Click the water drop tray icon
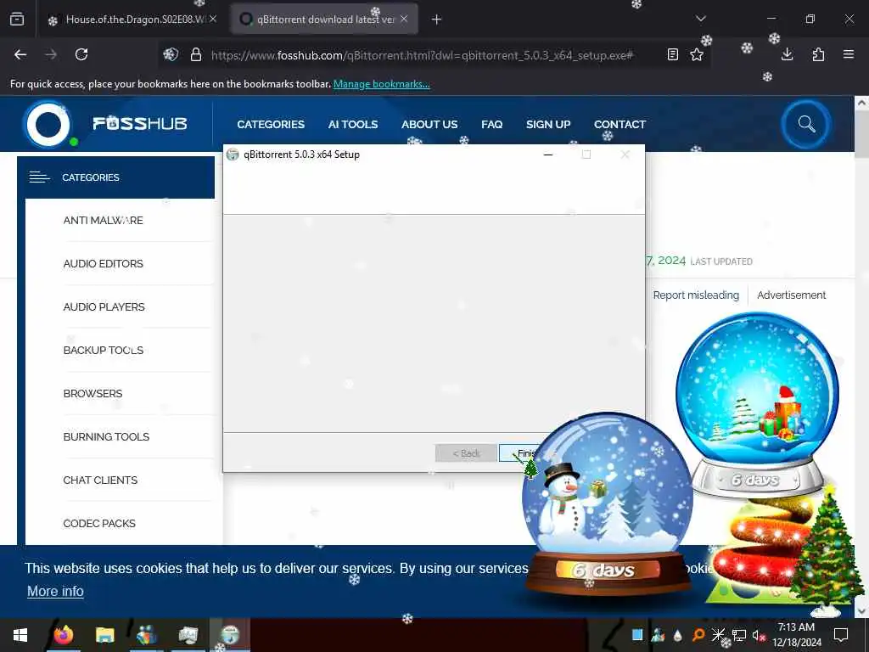The width and height of the screenshot is (869, 652). coord(678,635)
